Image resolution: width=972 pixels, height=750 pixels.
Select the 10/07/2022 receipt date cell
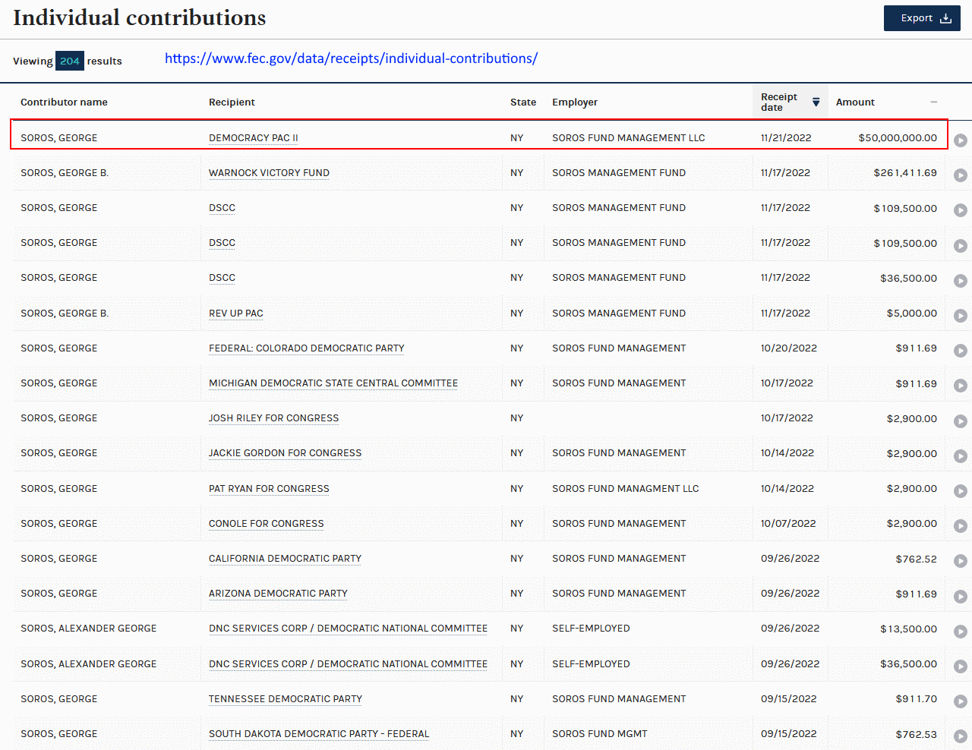coord(788,524)
